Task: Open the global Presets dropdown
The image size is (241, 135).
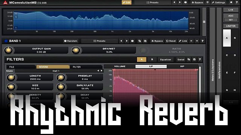Action: coord(152,3)
